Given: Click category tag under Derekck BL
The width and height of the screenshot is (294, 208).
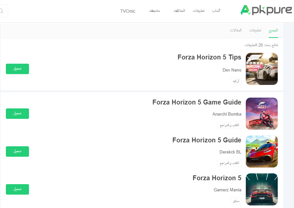Looking at the screenshot, I should click(x=230, y=163).
